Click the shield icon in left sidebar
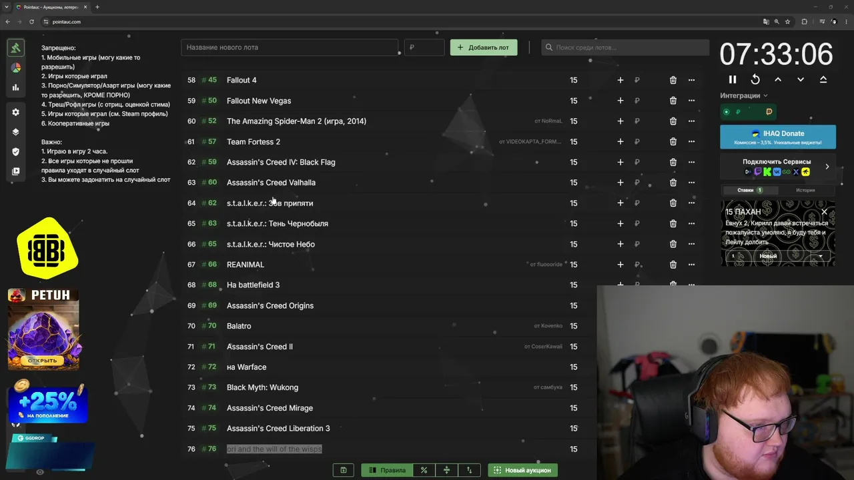The height and width of the screenshot is (480, 854). click(16, 152)
